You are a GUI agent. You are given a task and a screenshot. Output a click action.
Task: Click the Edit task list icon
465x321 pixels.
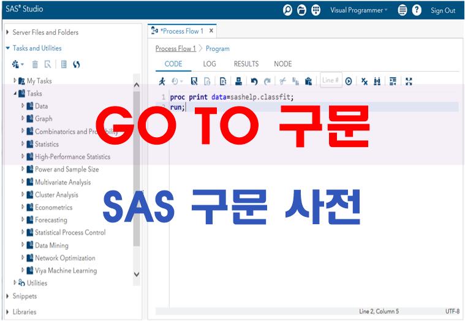(64, 64)
